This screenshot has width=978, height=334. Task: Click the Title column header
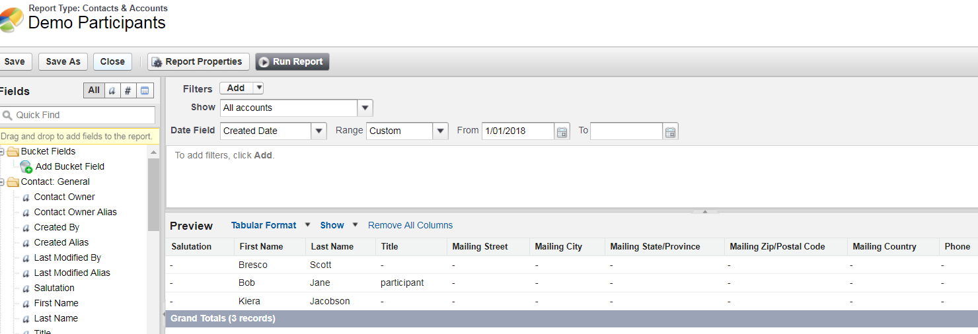(411, 247)
